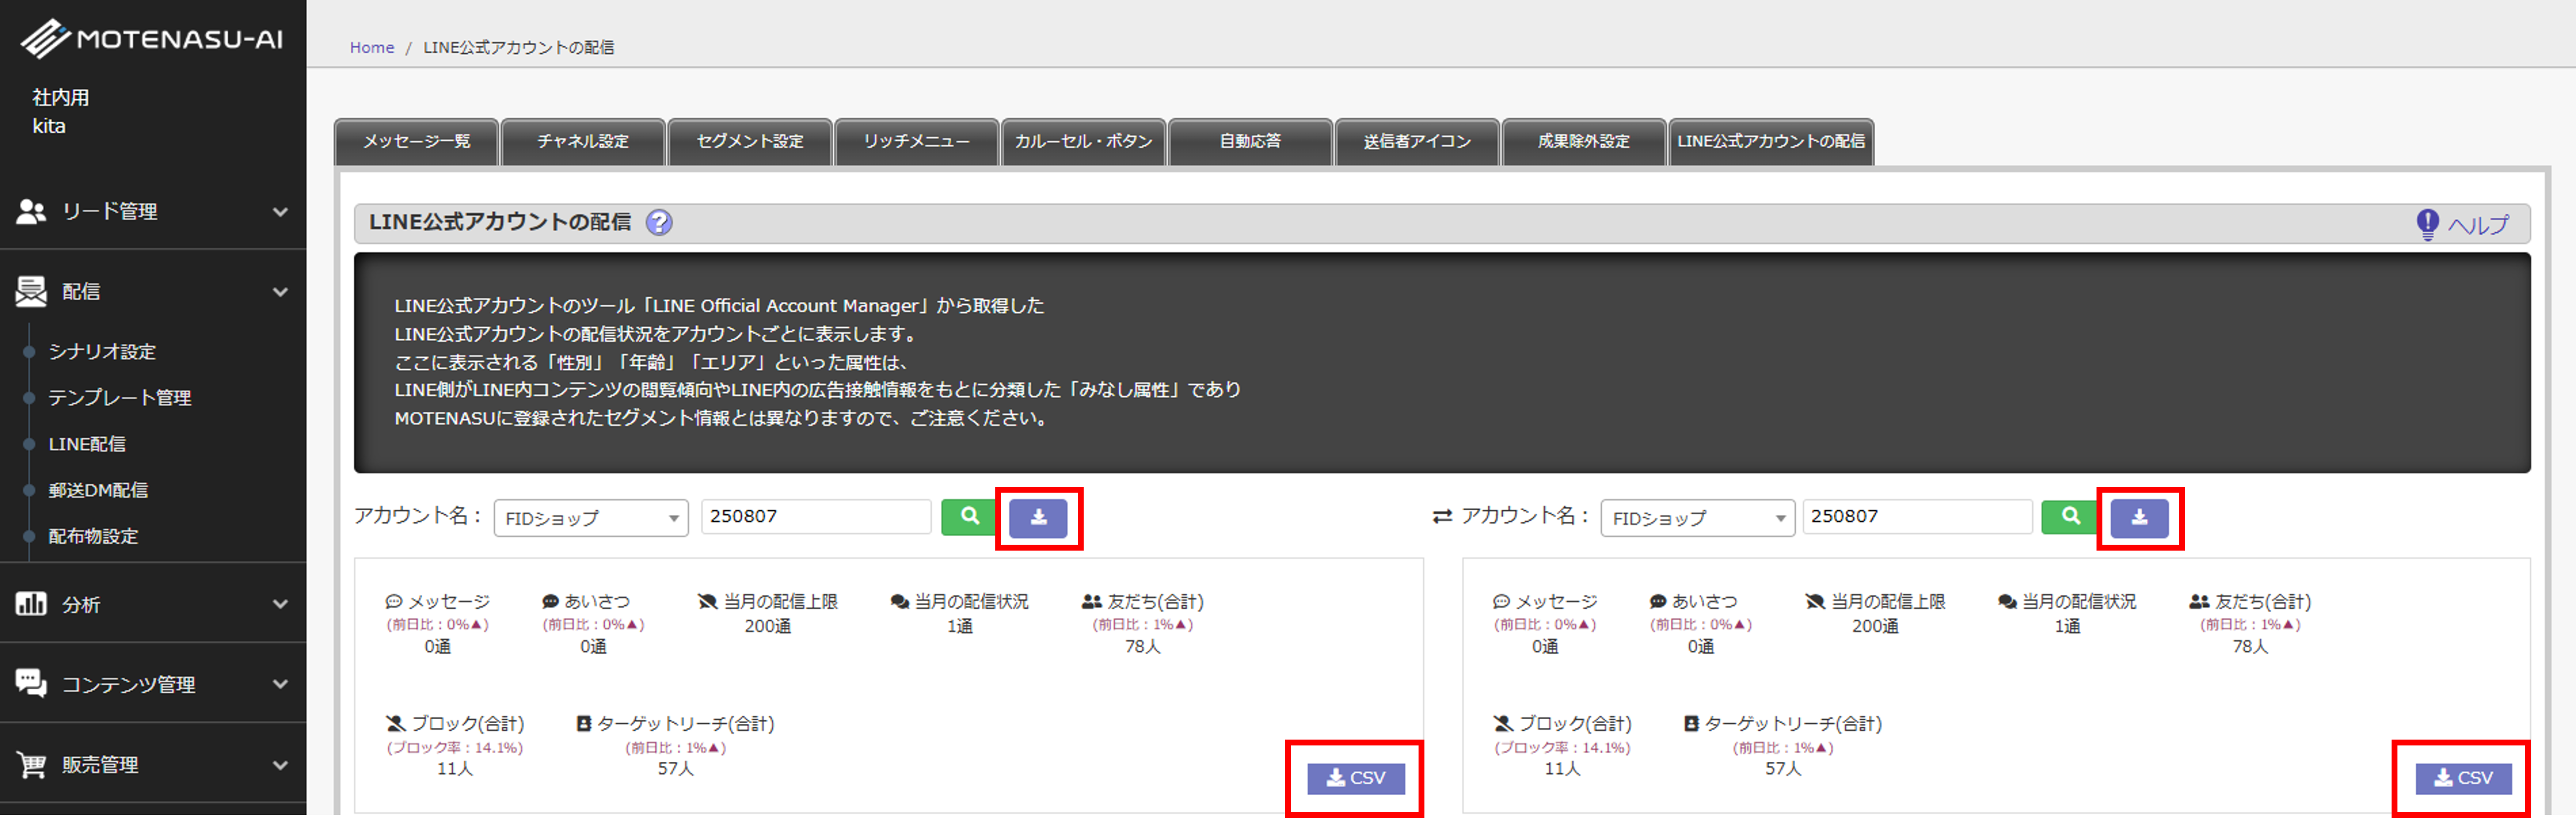Screen dimensions: 2576x818
Task: Download CSV in the left panel
Action: [x=1355, y=778]
